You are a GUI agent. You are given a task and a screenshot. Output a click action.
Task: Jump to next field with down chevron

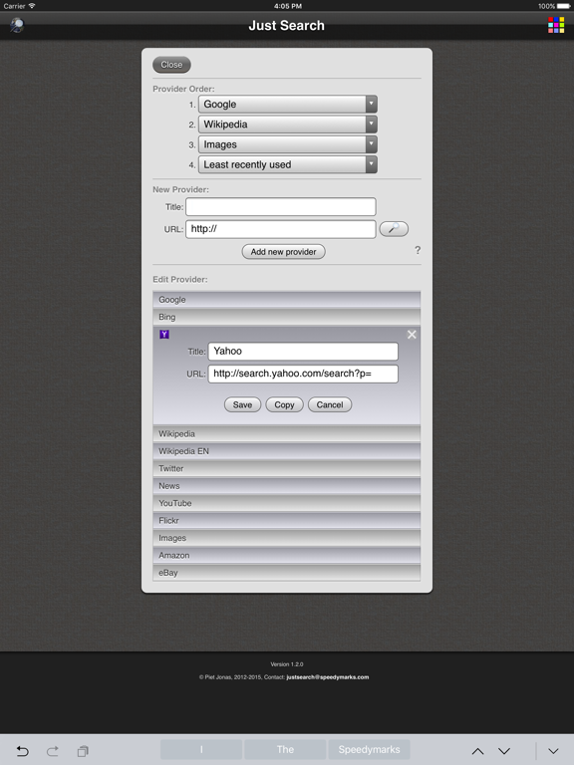click(x=504, y=751)
